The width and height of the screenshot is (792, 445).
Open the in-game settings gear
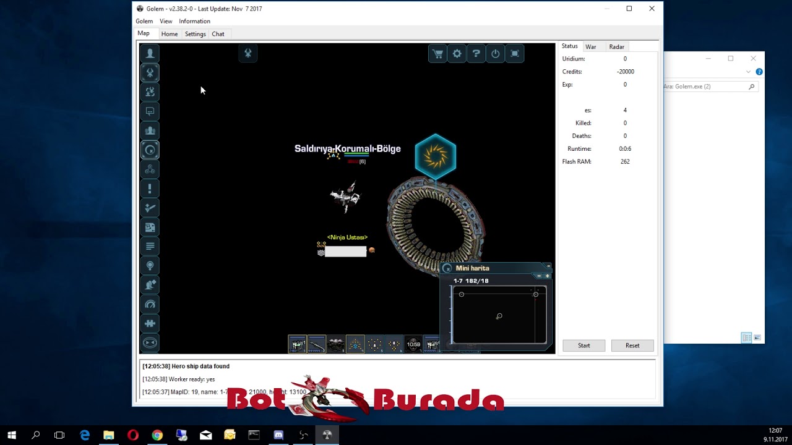pos(457,54)
